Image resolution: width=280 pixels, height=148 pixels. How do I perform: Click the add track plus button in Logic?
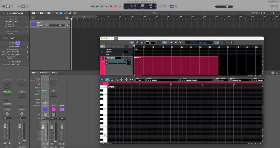[x=33, y=18]
